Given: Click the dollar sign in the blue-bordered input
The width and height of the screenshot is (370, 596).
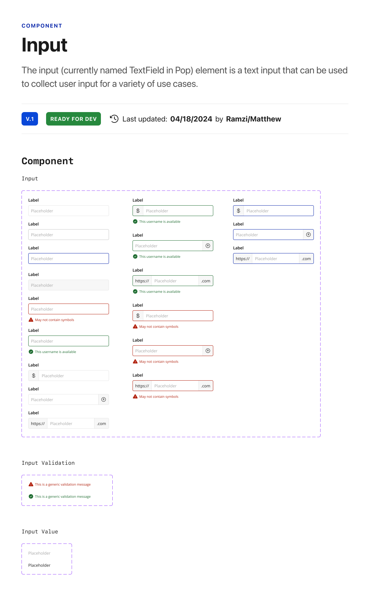Looking at the screenshot, I should point(238,211).
